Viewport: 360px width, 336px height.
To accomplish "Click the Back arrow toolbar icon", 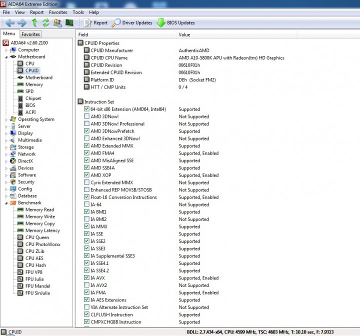I will (10, 22).
